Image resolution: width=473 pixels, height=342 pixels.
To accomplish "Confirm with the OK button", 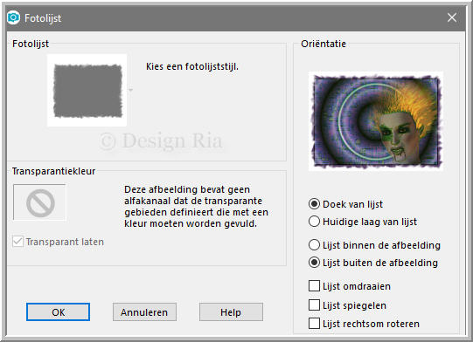I will tap(58, 311).
